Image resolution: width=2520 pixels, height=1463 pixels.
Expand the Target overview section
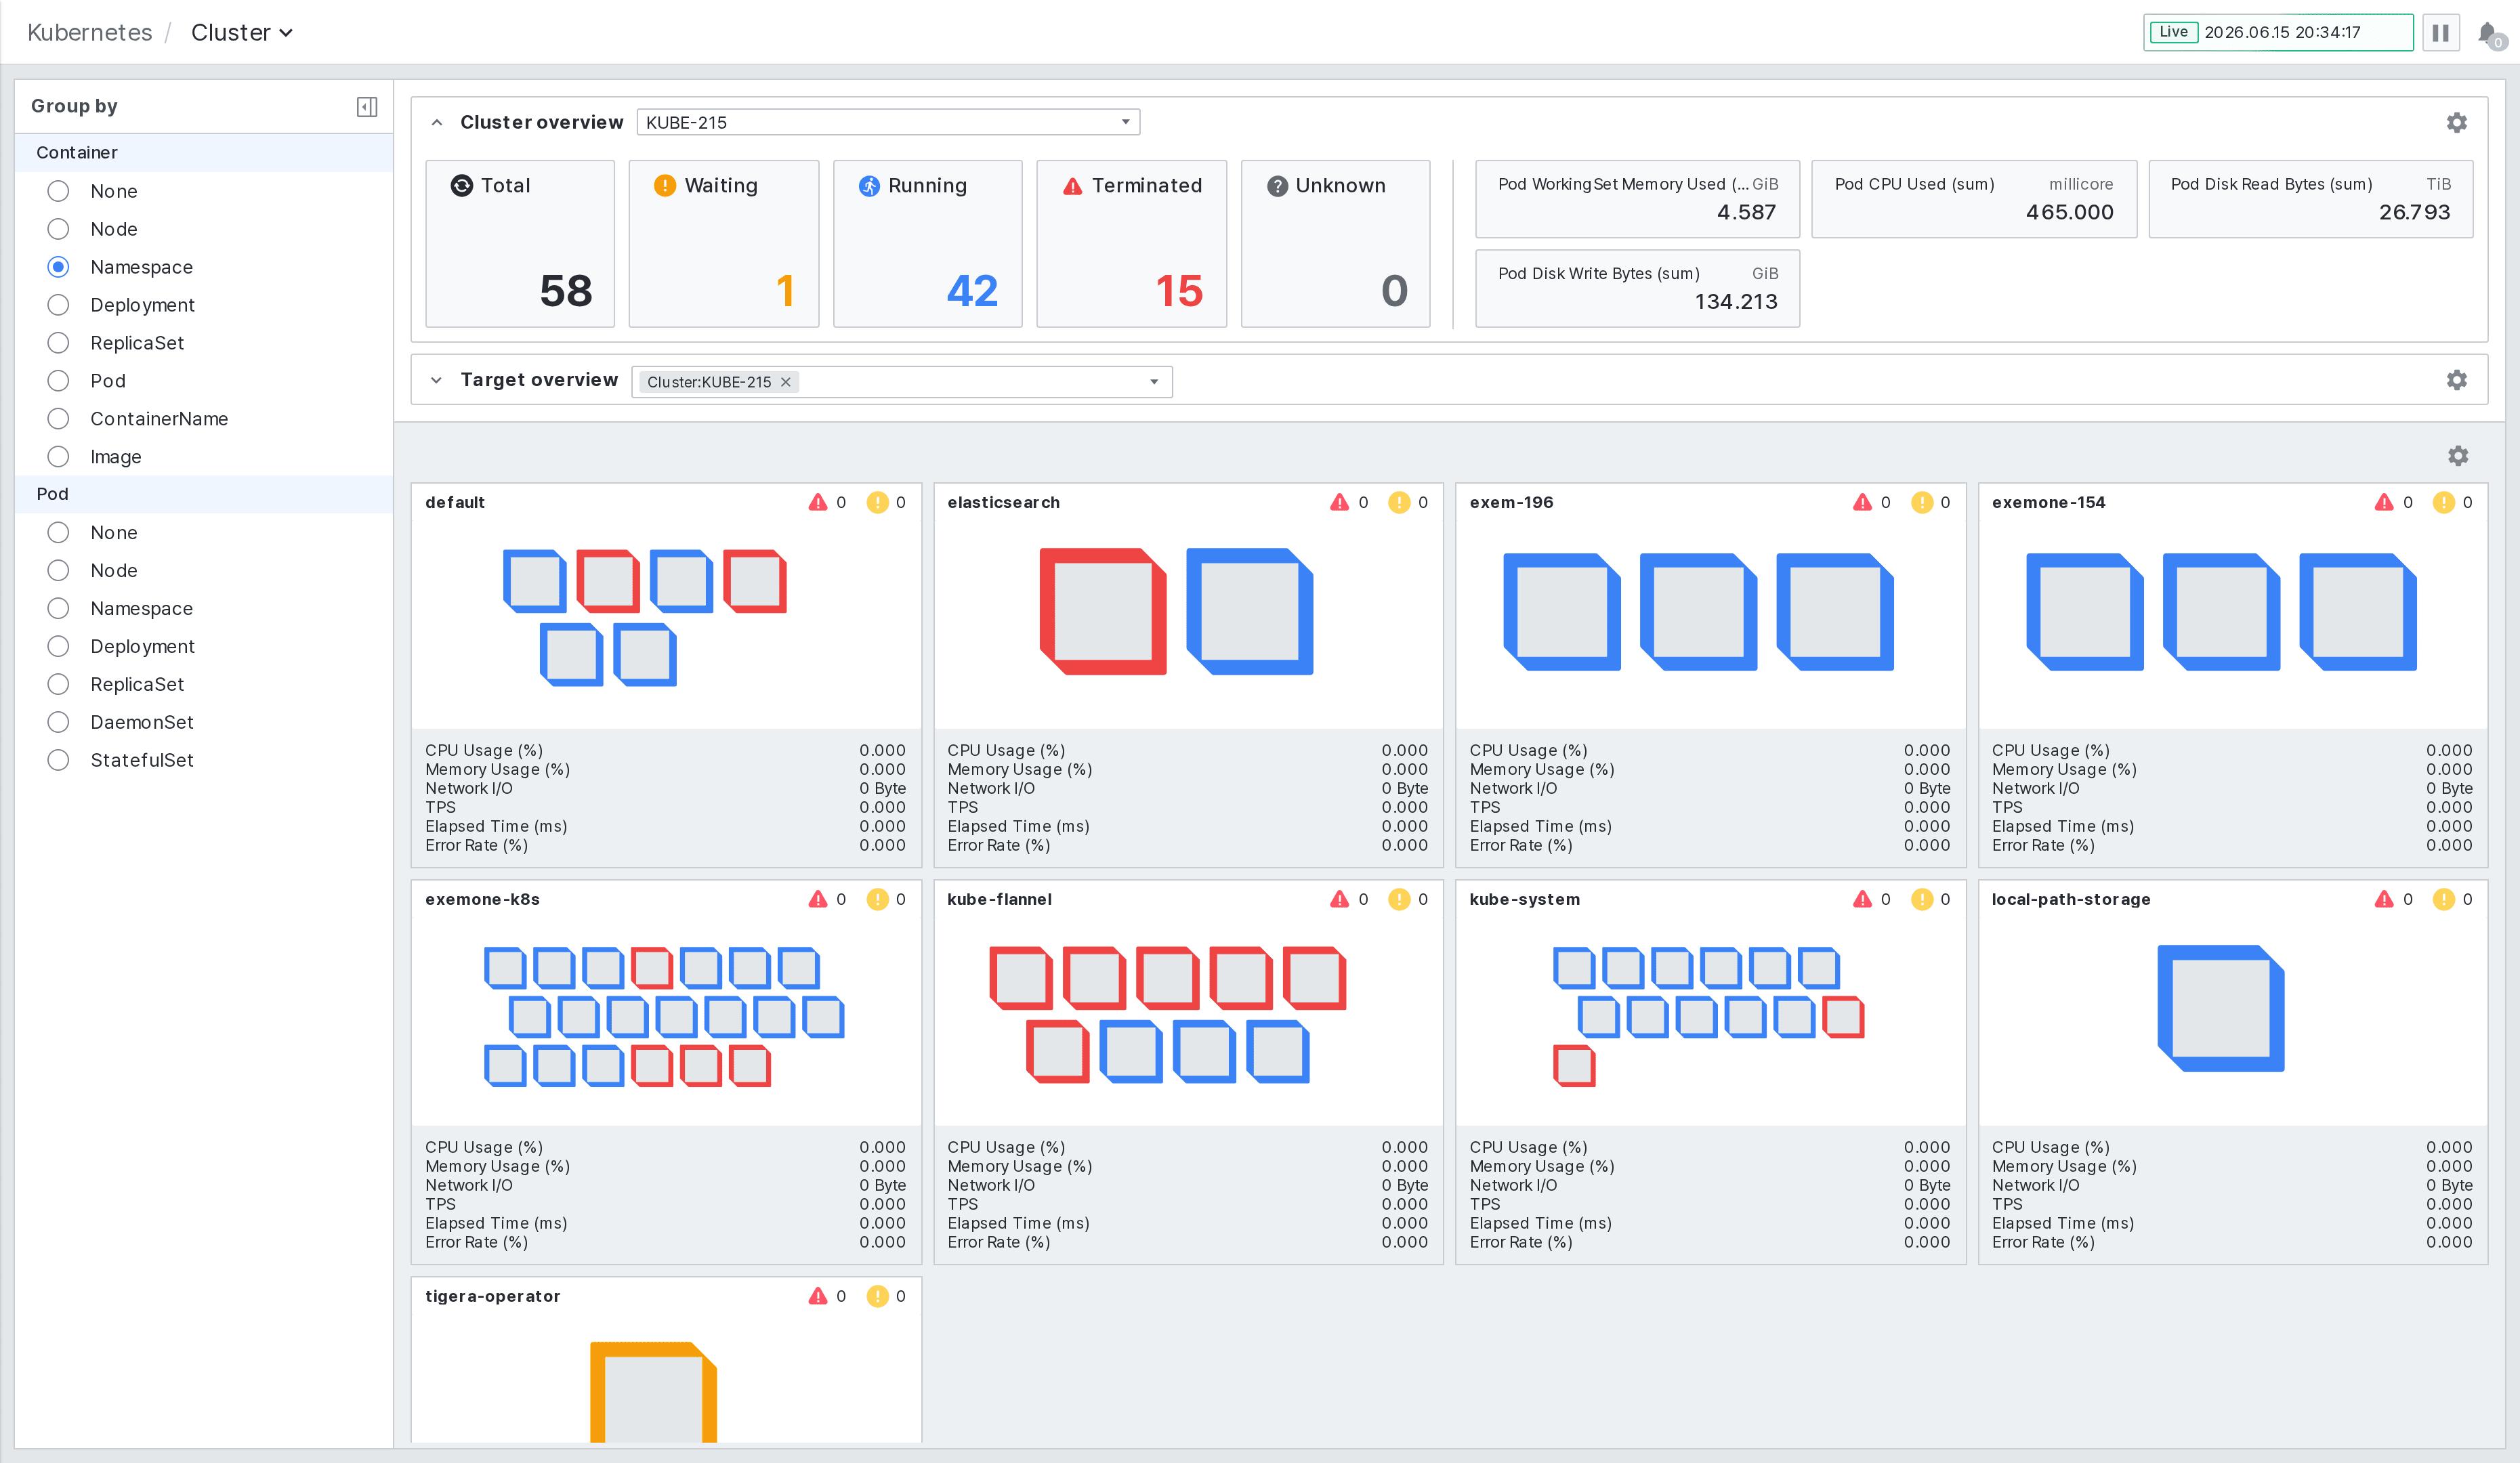pos(436,380)
